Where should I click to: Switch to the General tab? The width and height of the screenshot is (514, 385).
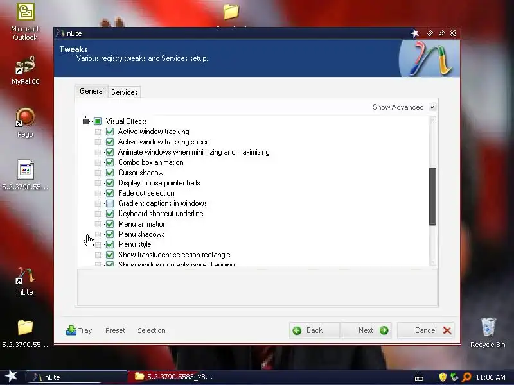(x=91, y=91)
